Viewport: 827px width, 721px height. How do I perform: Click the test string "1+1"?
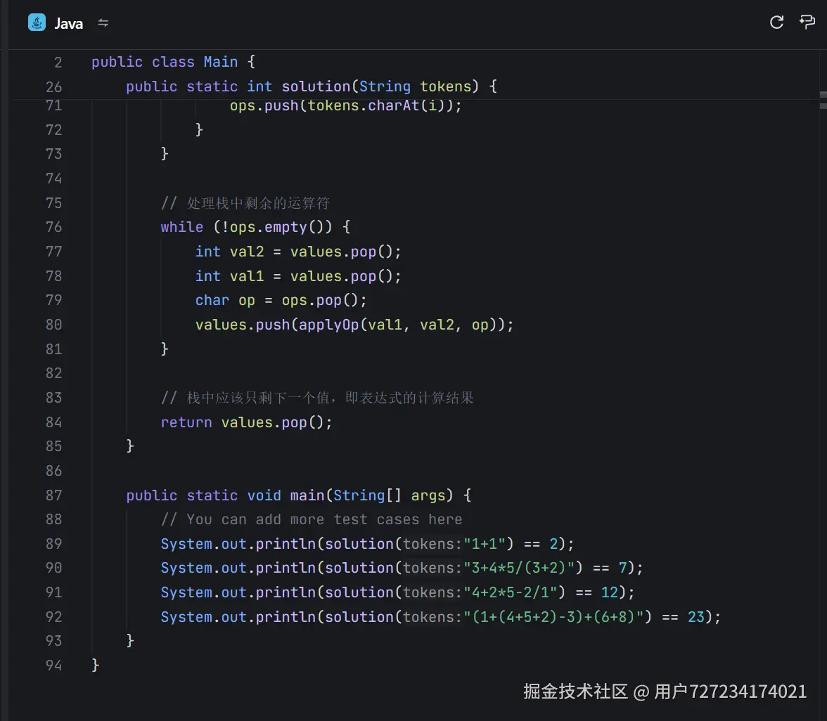click(484, 544)
